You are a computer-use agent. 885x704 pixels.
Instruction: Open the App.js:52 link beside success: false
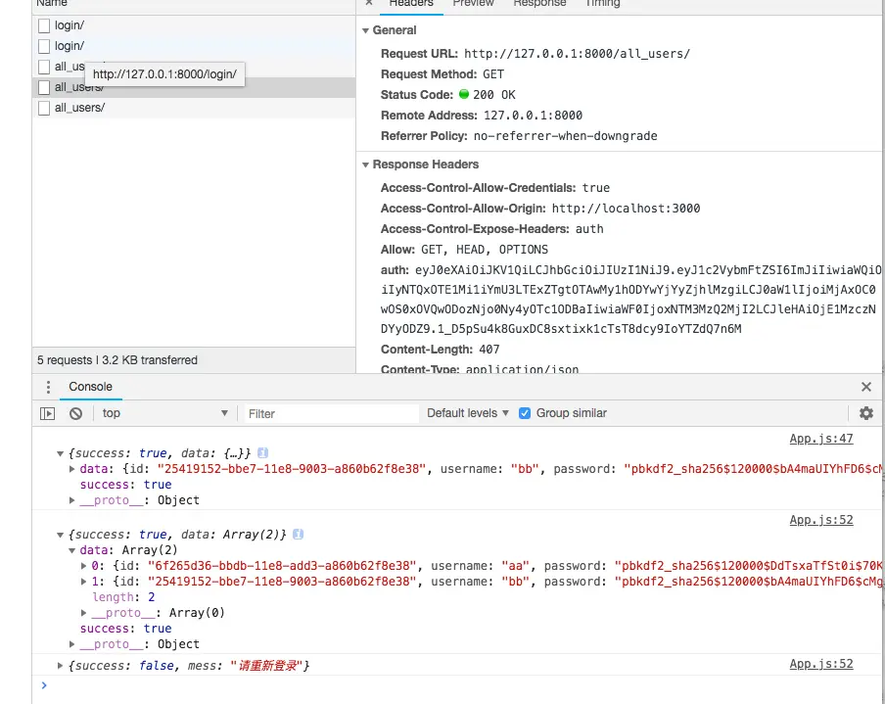(821, 664)
